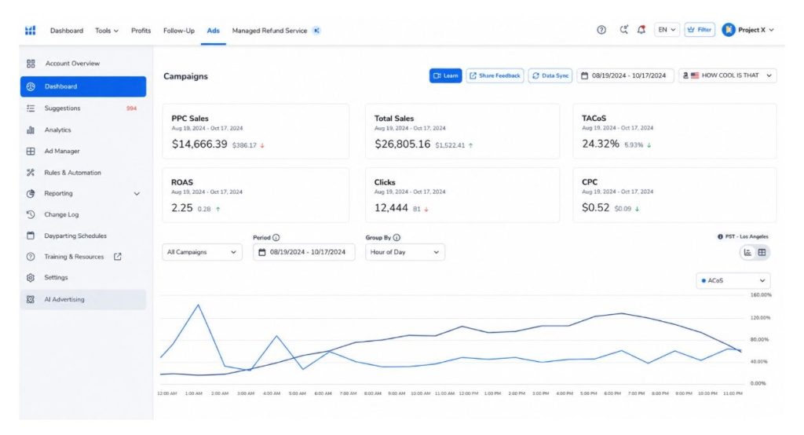Click the Reporting pie chart icon
The height and width of the screenshot is (435, 804).
[31, 193]
